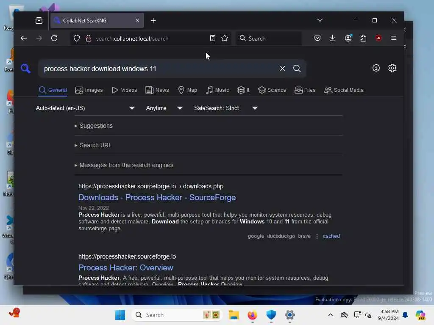Go back to previous page
Image resolution: width=434 pixels, height=325 pixels.
24,38
